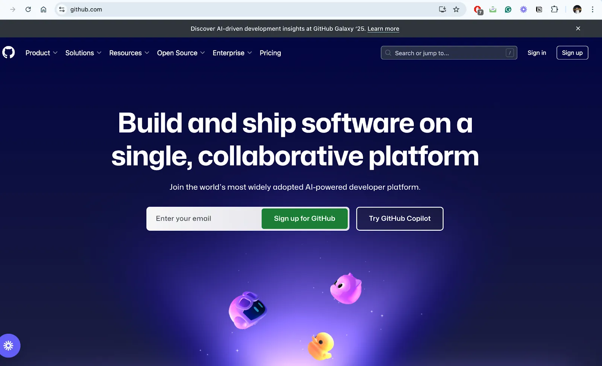Image resolution: width=602 pixels, height=366 pixels.
Task: Open the Grammarly extension icon
Action: click(508, 9)
